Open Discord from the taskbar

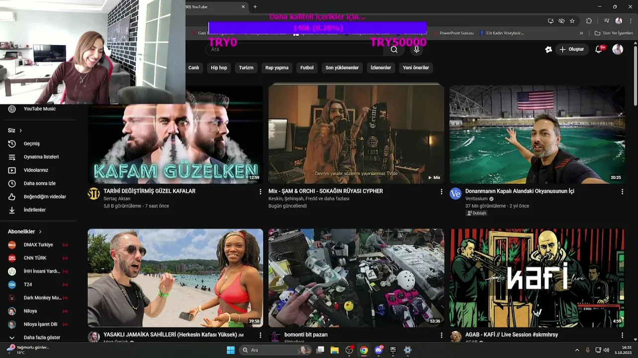point(378,350)
